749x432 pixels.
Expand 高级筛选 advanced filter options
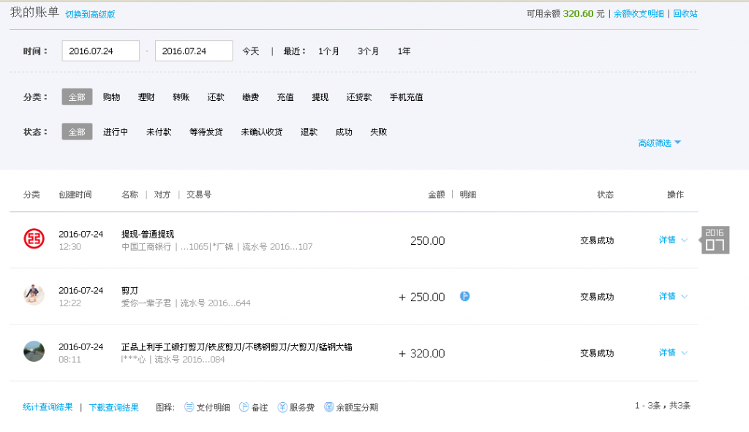[657, 143]
